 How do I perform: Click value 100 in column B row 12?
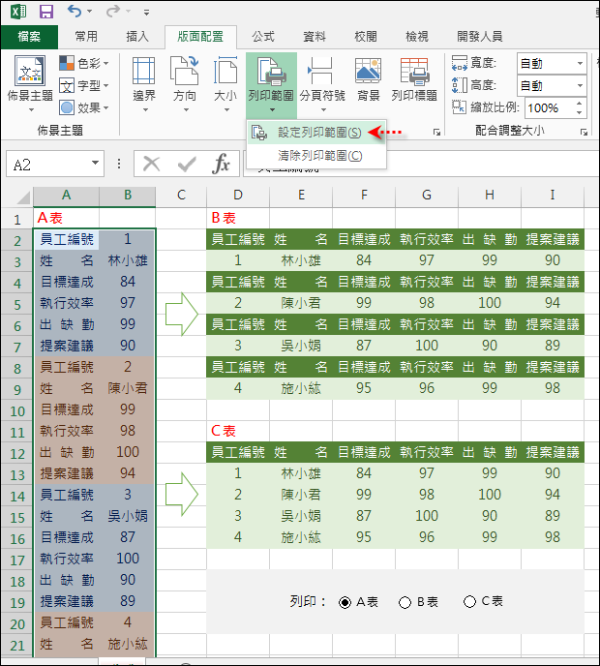coord(128,452)
